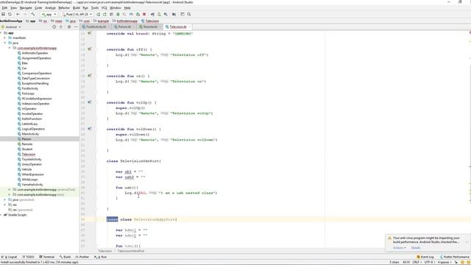Click override gutter icon beside fun off()
This screenshot has width=471, height=265.
click(90, 49)
